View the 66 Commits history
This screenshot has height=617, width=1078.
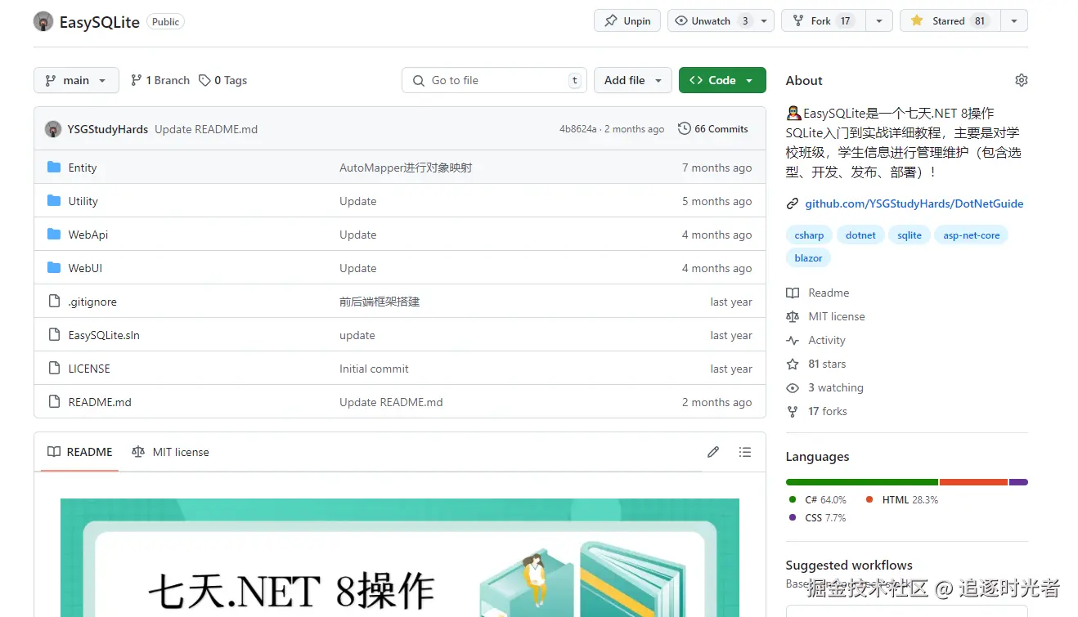[713, 129]
